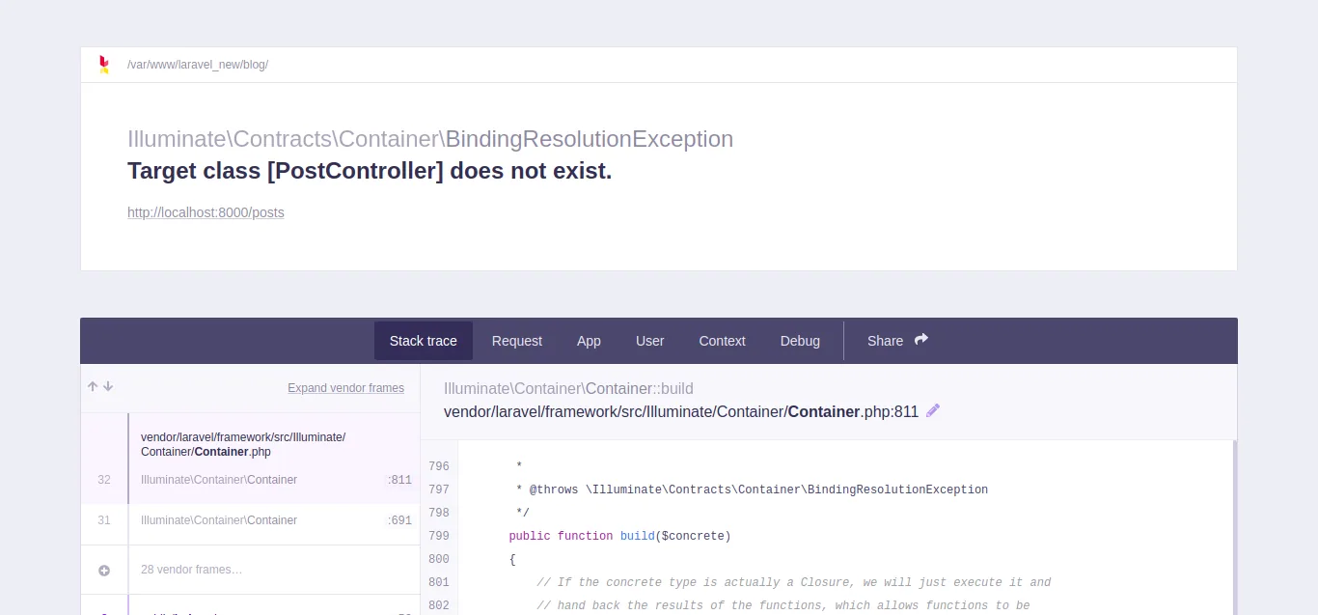Viewport: 1318px width, 615px height.
Task: Select frame 31 Container line 691
Action: (250, 520)
